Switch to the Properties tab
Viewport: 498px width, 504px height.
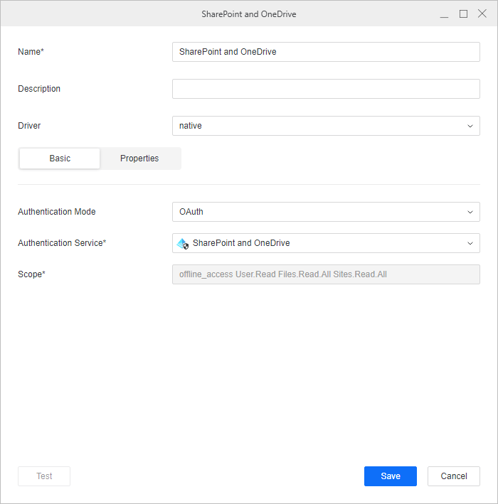pyautogui.click(x=139, y=159)
